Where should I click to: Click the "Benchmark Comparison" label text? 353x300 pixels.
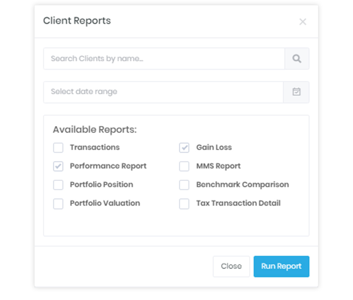coord(243,185)
